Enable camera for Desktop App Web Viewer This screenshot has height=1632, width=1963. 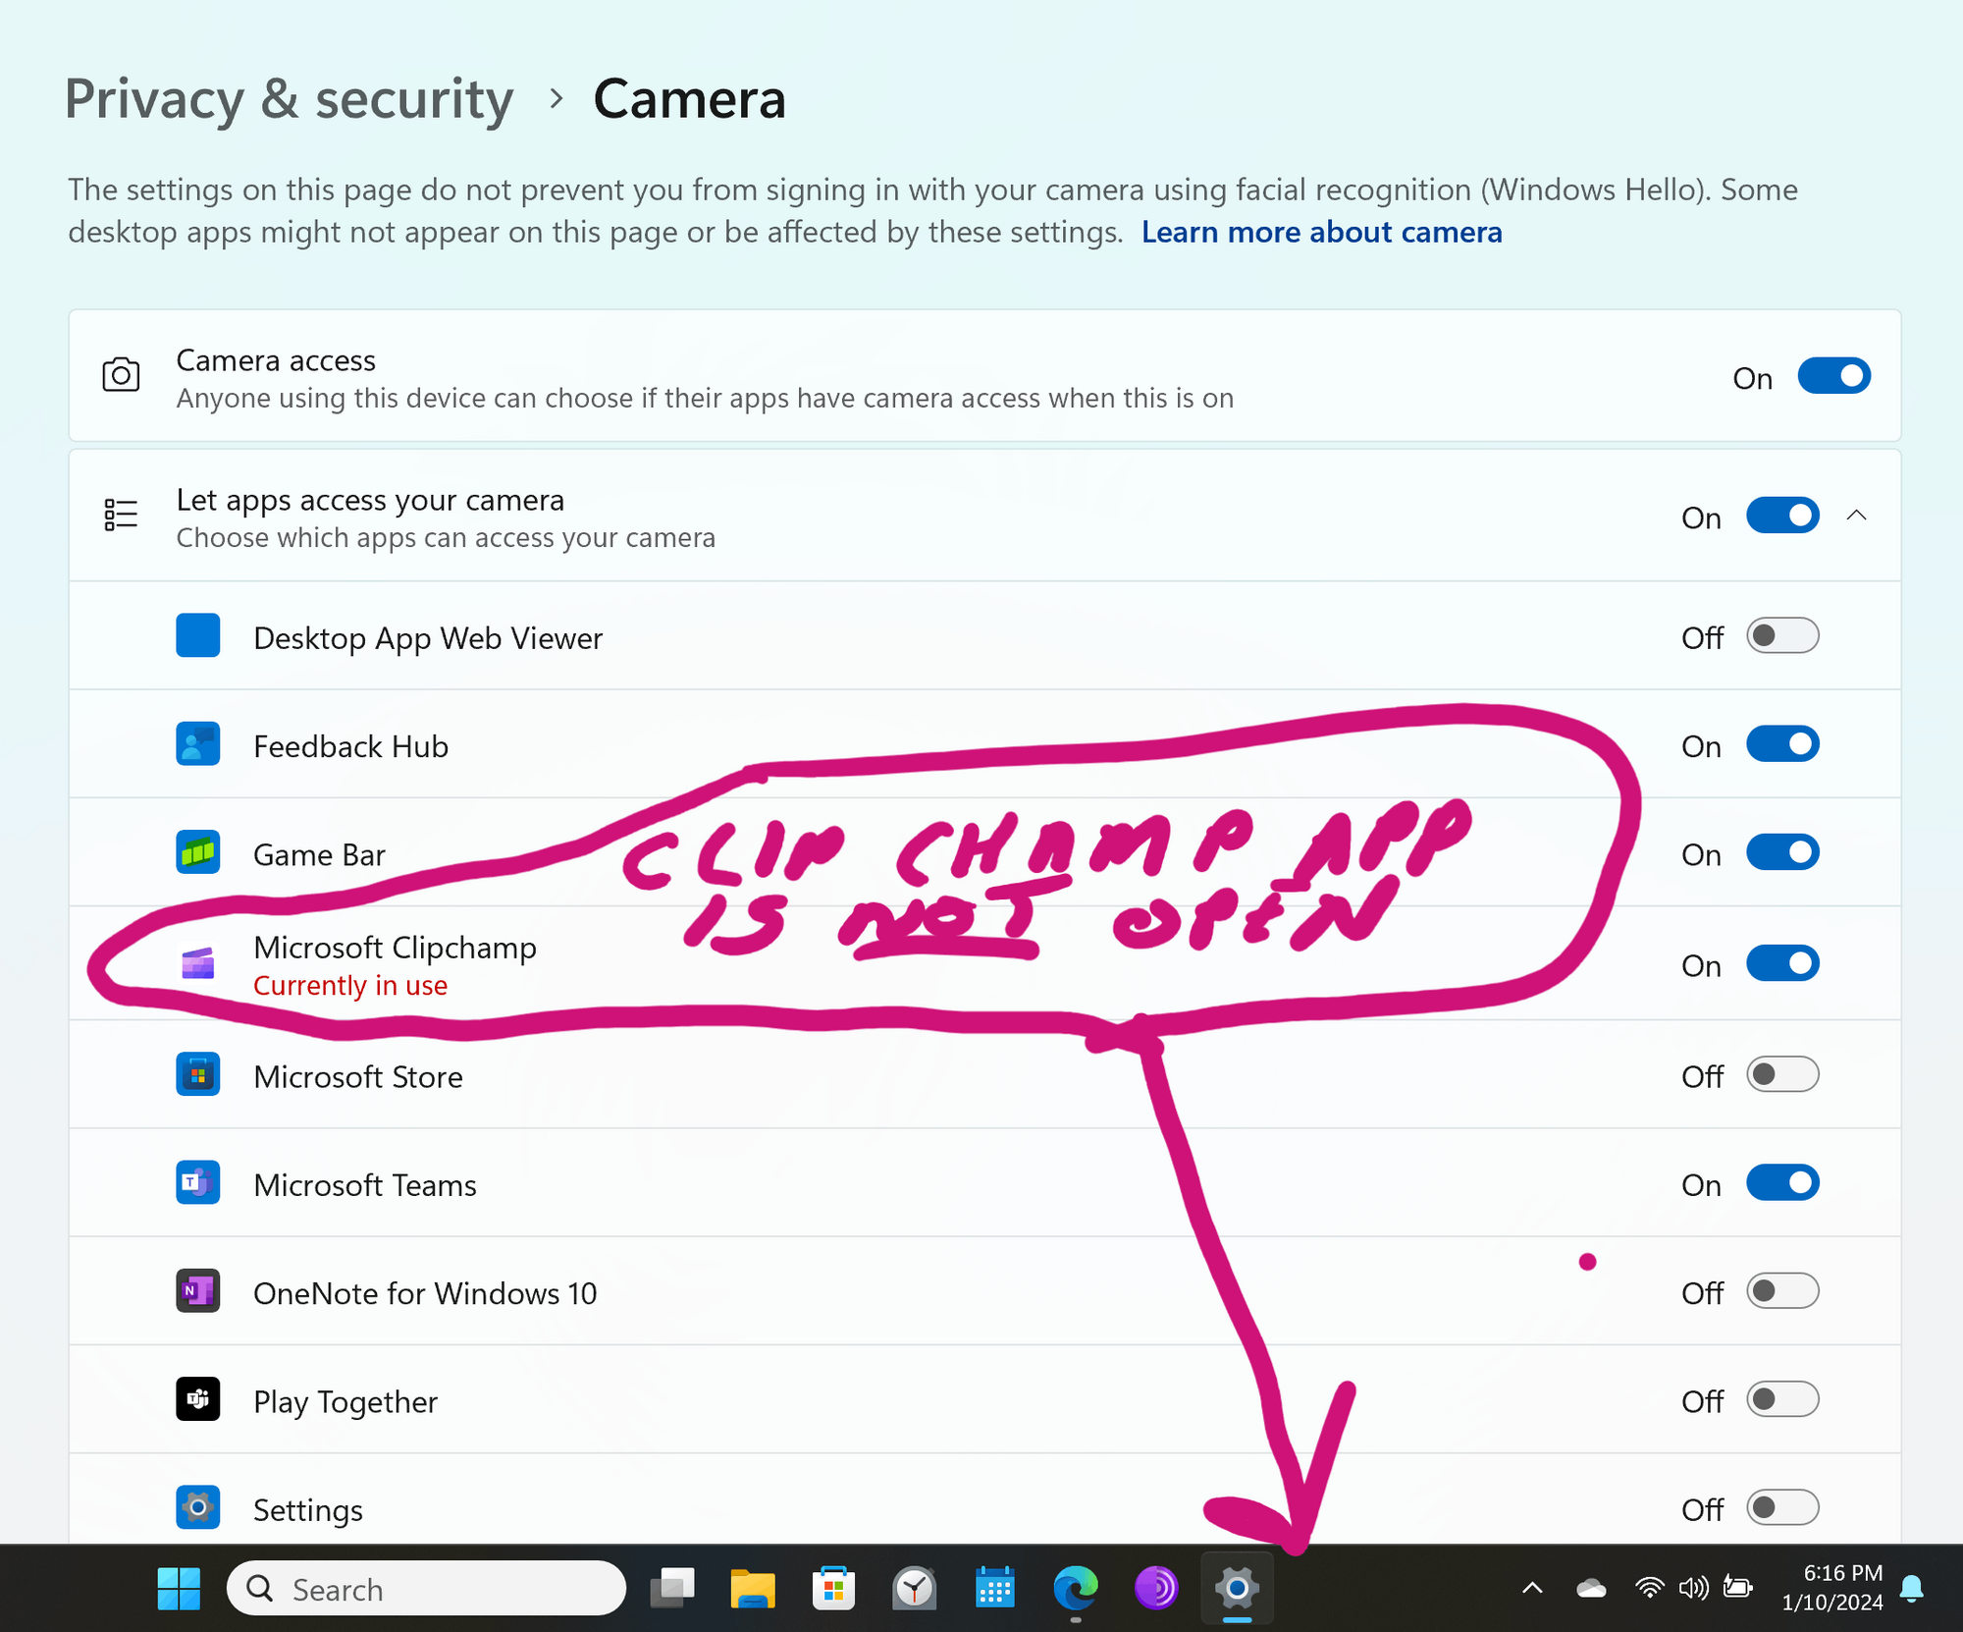1782,635
